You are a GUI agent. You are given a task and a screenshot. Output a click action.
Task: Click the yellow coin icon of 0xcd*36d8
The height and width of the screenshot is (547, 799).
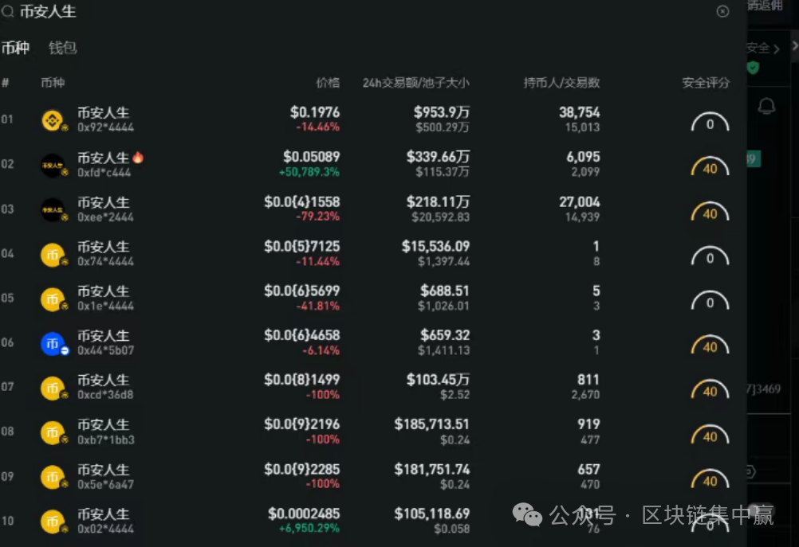click(53, 389)
